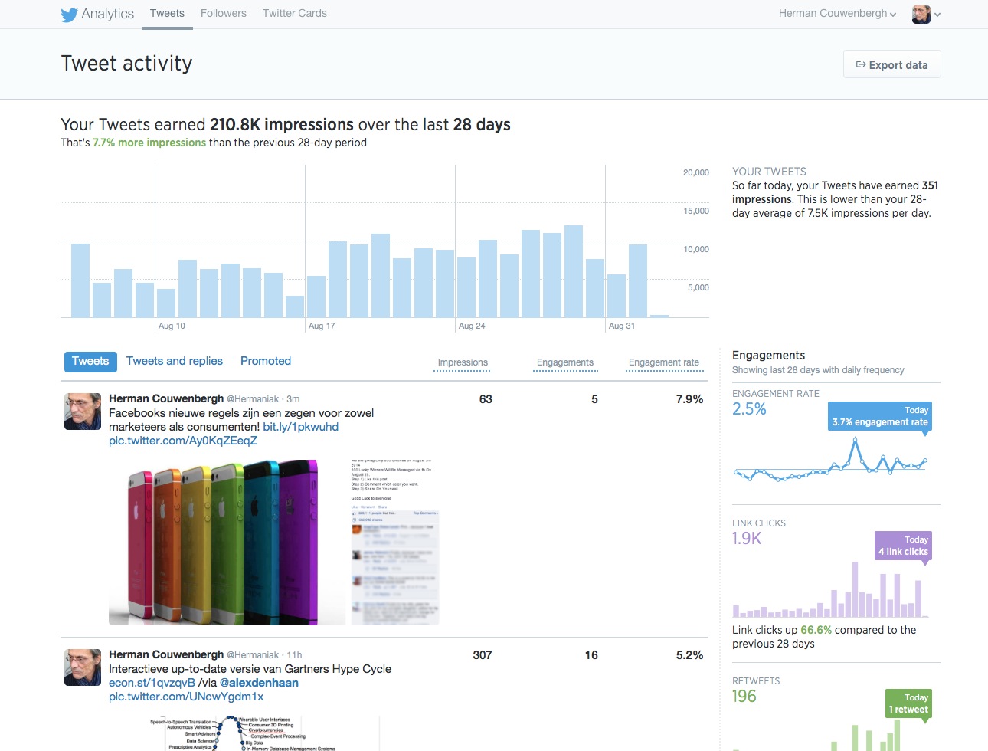Open the Twitter Cards tab
The image size is (988, 751).
coord(295,14)
